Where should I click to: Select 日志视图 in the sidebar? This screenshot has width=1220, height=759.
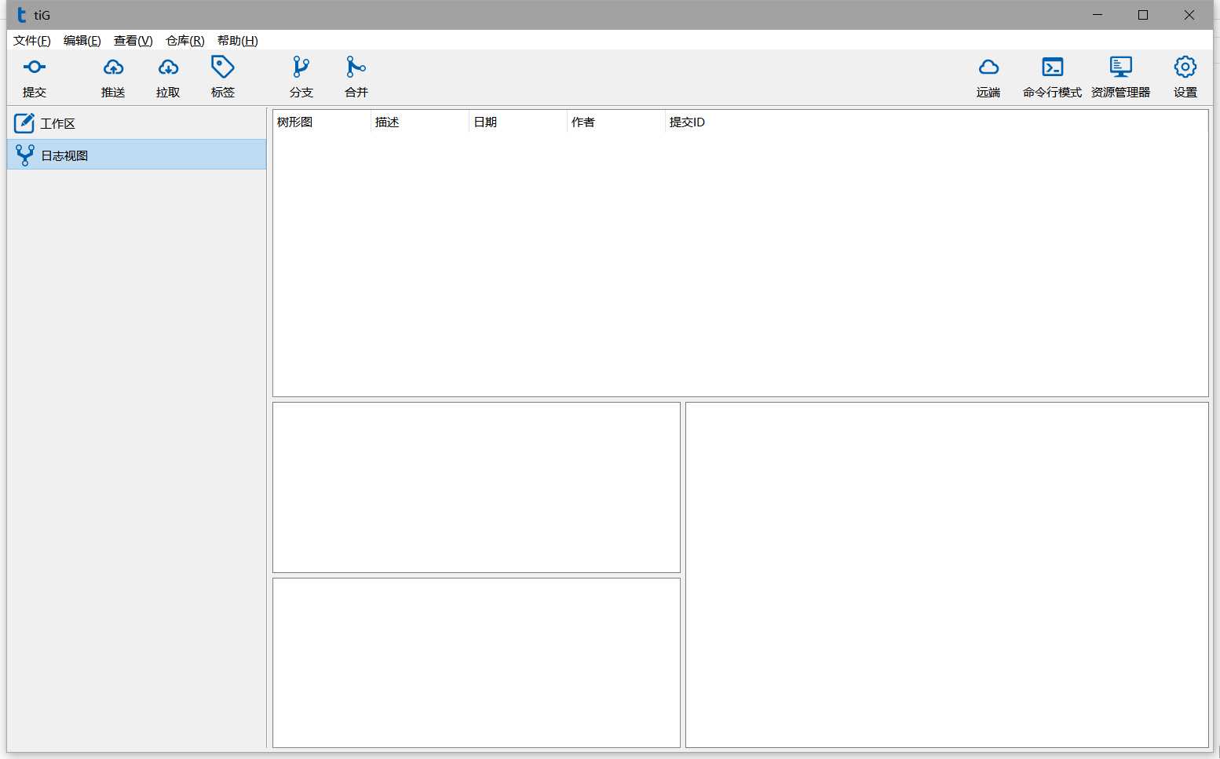click(x=137, y=155)
